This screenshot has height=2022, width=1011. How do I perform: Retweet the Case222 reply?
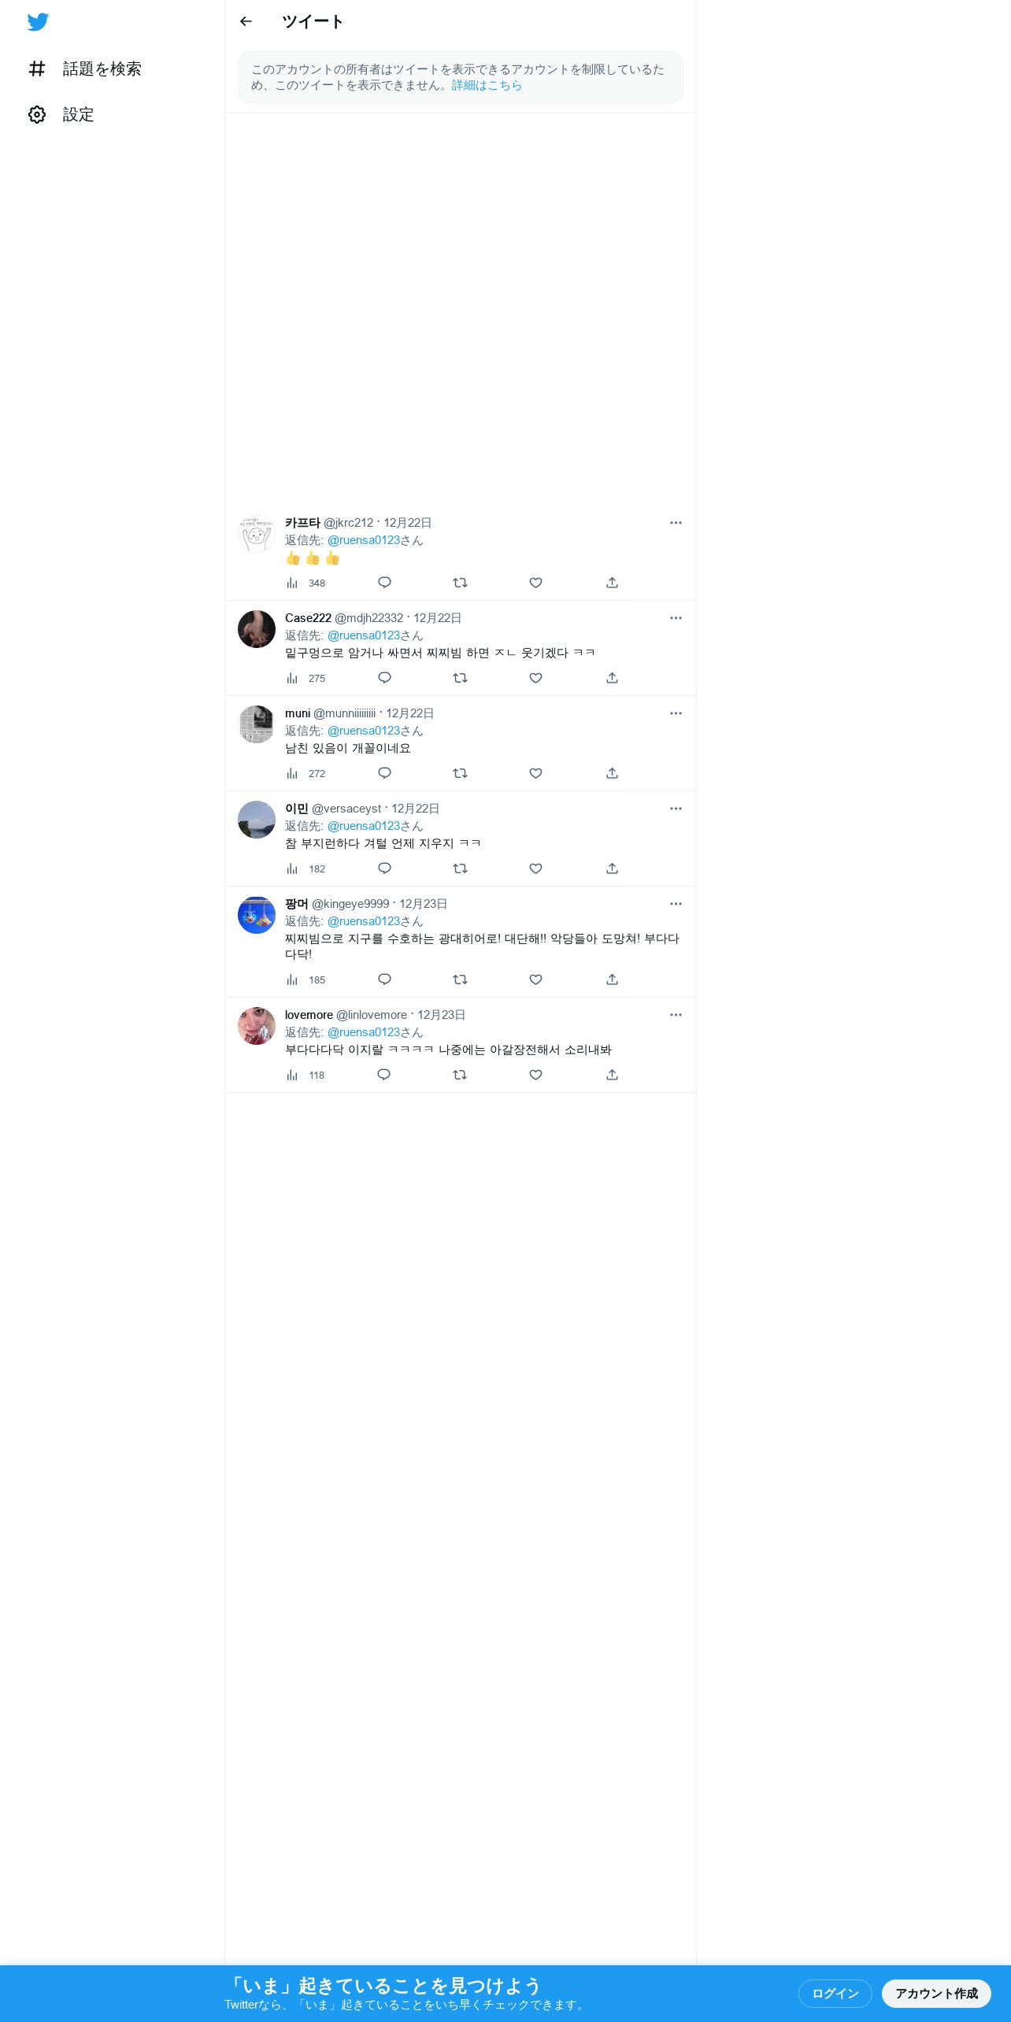tap(460, 678)
